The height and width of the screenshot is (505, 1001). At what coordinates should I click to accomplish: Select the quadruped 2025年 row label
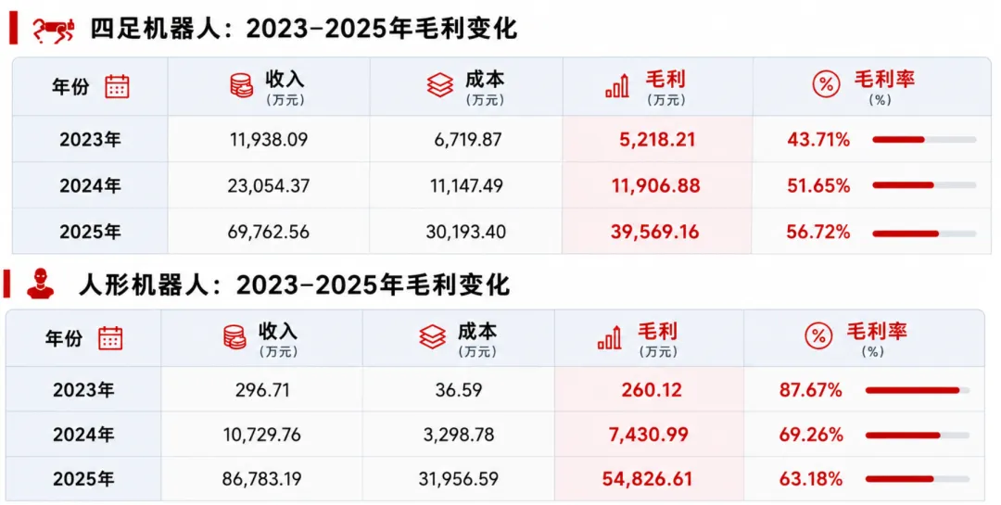click(90, 232)
